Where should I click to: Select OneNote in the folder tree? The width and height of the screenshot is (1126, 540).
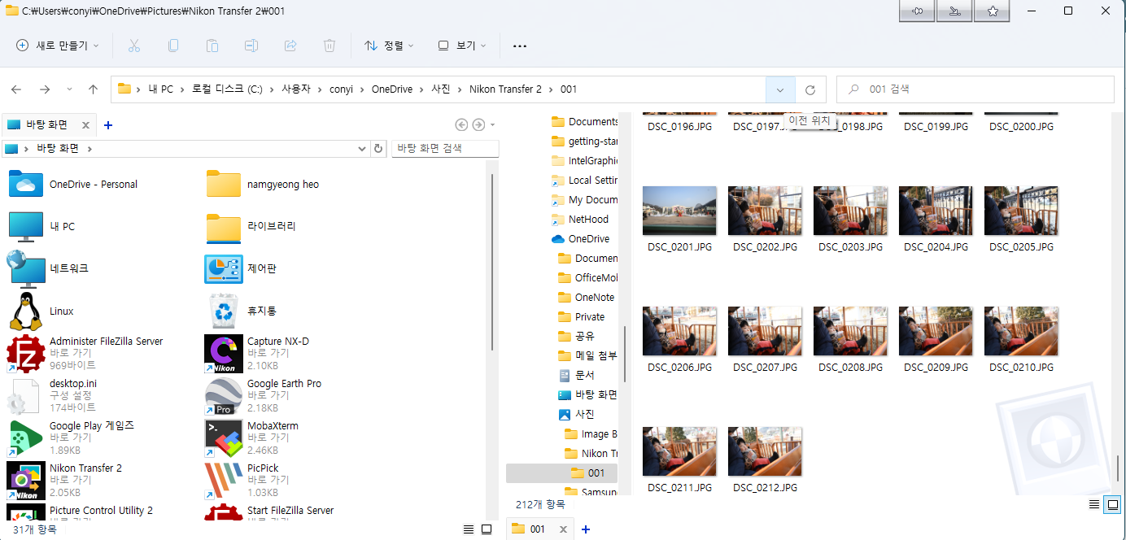click(x=595, y=297)
